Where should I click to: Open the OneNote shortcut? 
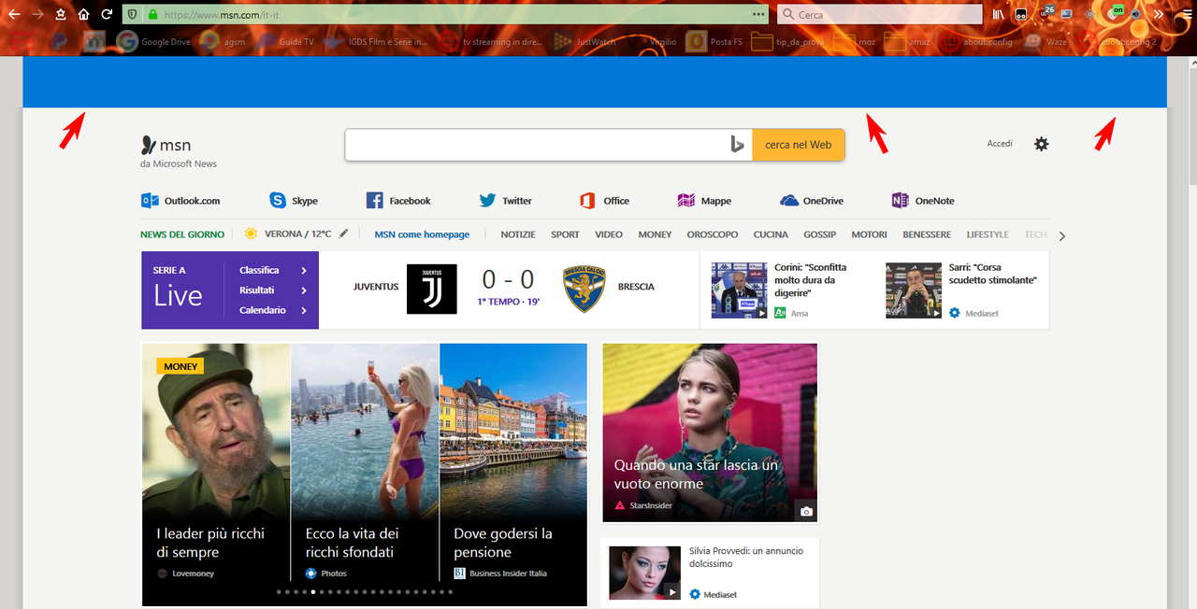click(x=923, y=201)
